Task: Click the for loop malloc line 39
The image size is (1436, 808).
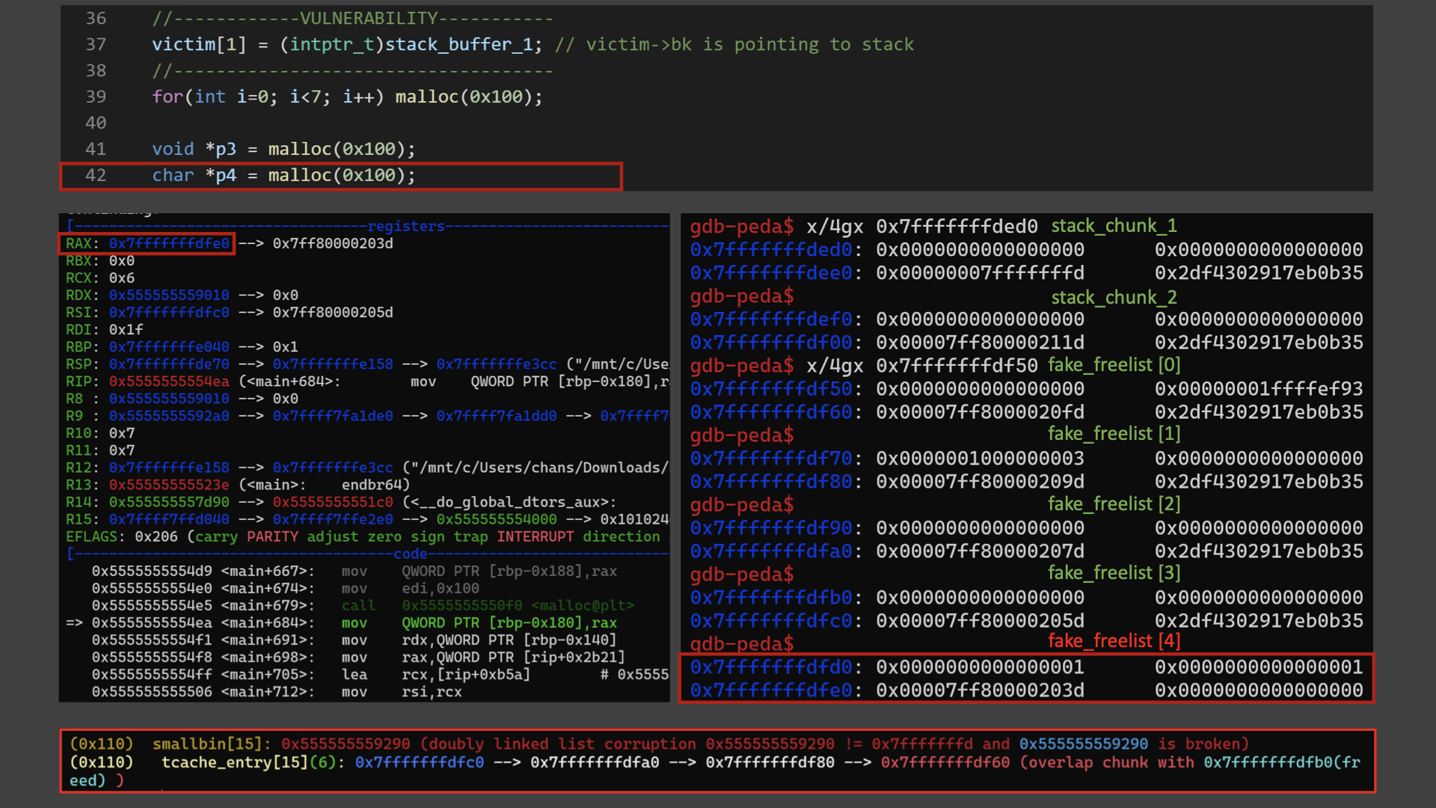Action: click(347, 97)
